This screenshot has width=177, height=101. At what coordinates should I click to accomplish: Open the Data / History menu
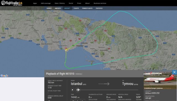(x=60, y=3)
